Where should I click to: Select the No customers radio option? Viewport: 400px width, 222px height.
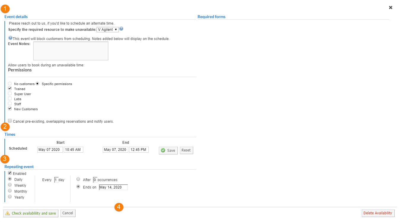click(10, 84)
